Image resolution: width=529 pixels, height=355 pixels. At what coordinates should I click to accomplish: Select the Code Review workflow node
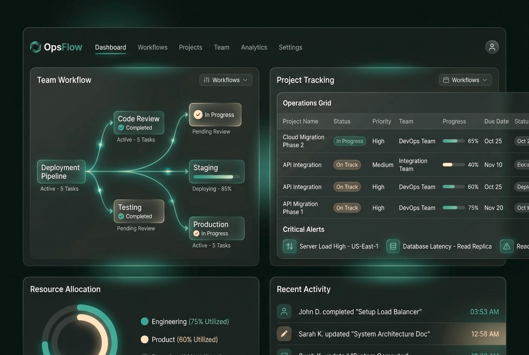tap(139, 123)
